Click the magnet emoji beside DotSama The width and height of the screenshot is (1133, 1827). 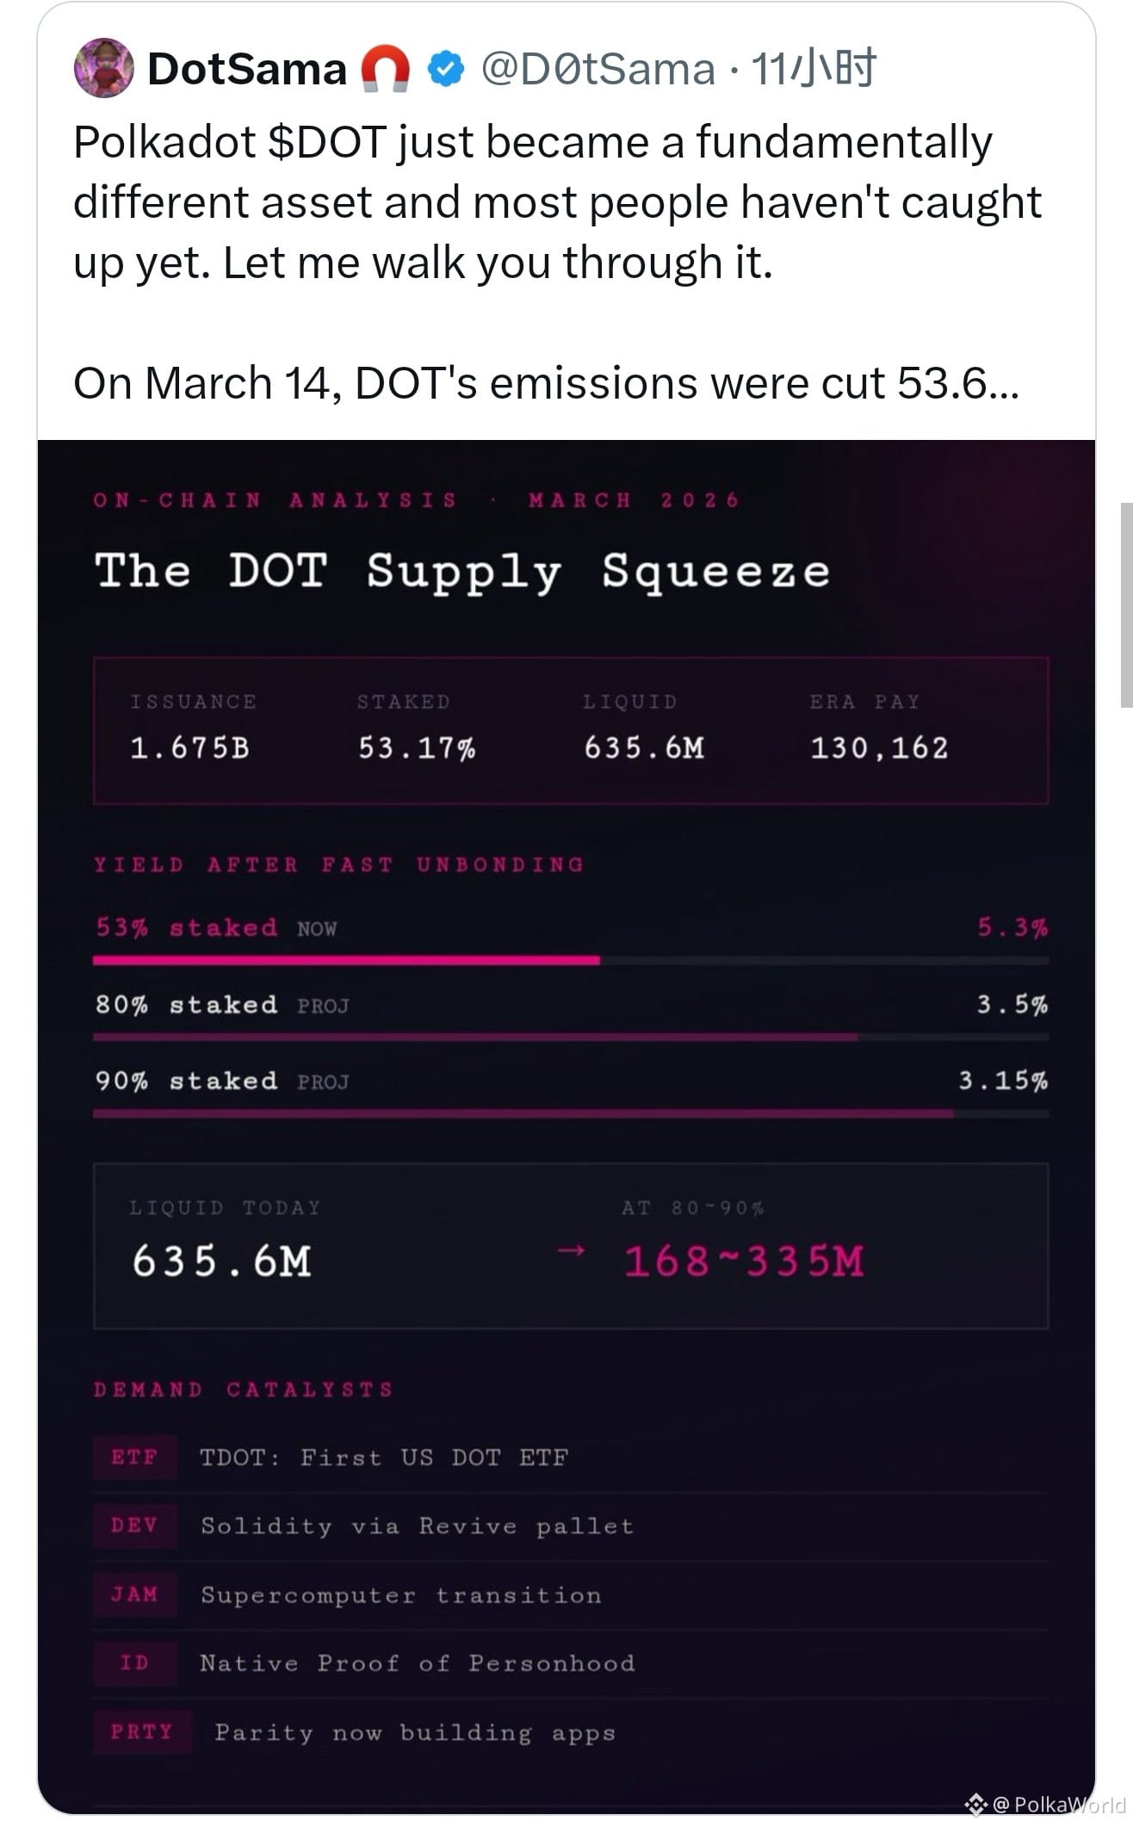click(x=385, y=69)
